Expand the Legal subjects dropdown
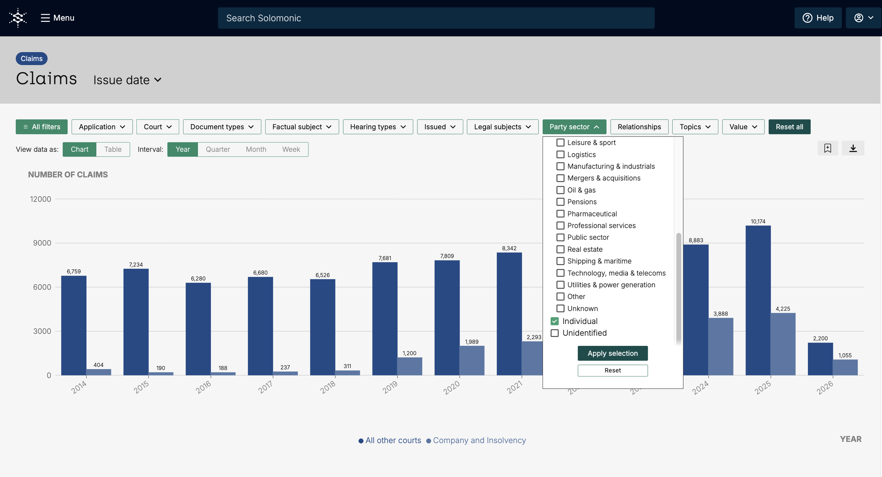 click(x=502, y=127)
